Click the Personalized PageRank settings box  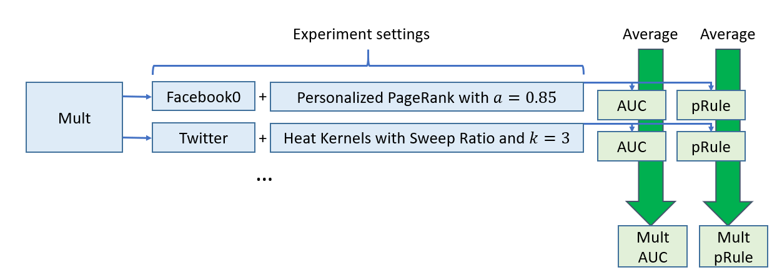427,98
